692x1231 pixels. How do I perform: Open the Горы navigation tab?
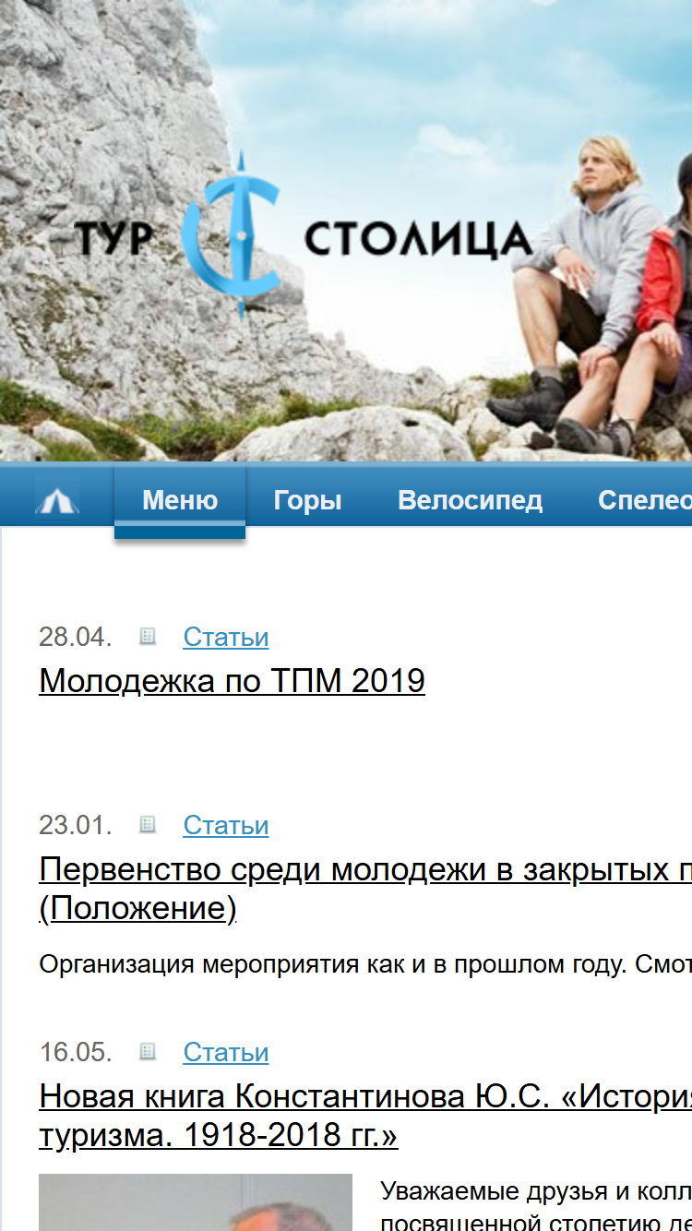tap(307, 500)
